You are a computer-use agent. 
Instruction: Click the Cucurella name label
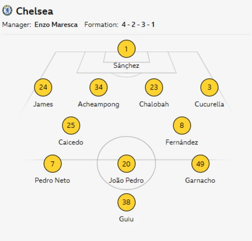coord(209,104)
